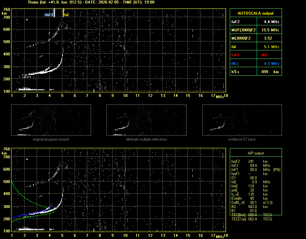This screenshot has width=306, height=239.
Task: Open the original ionogram resized thumbnail
Action: 51,120
